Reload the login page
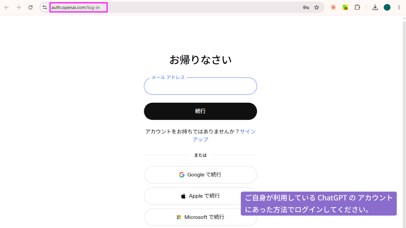Viewport: 406px width, 228px height. (x=30, y=7)
